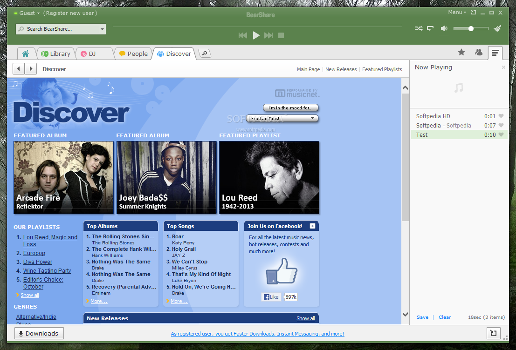
Task: Go back with the left arrow
Action: pyautogui.click(x=19, y=69)
